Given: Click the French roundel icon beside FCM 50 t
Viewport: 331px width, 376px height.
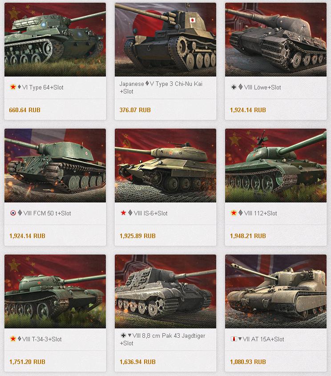Looking at the screenshot, I should click(x=13, y=213).
